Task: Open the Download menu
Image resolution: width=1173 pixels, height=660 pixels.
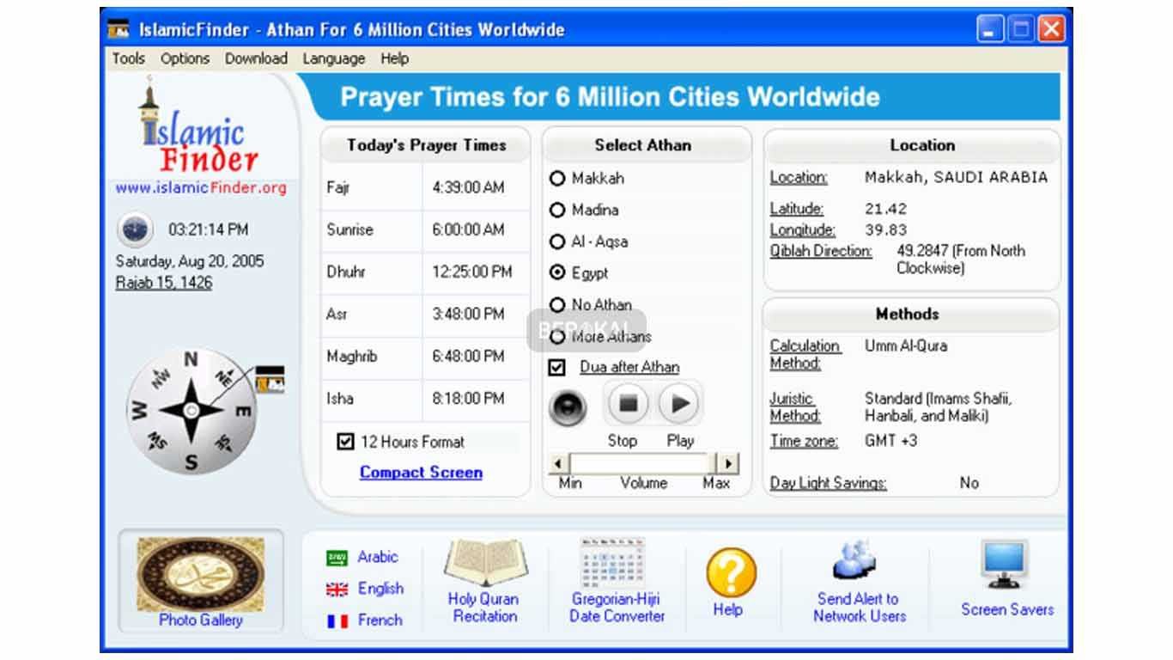Action: click(256, 58)
